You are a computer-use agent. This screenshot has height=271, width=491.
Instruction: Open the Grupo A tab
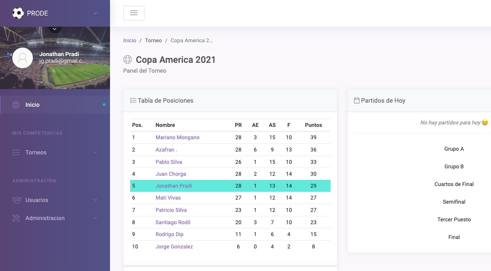[x=454, y=149]
